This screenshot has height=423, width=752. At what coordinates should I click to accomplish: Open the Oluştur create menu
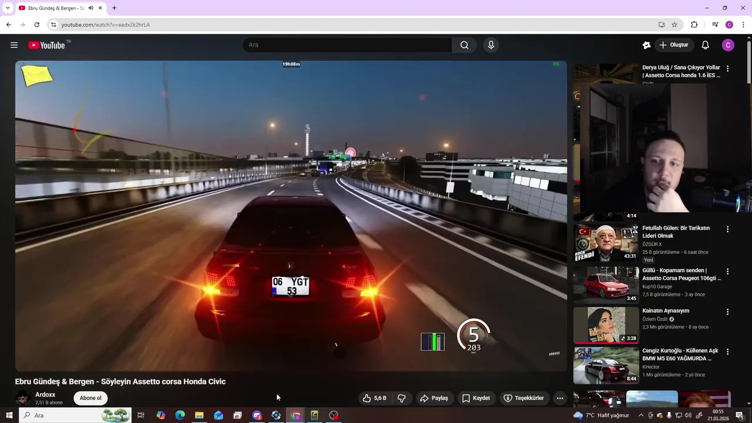coord(674,45)
